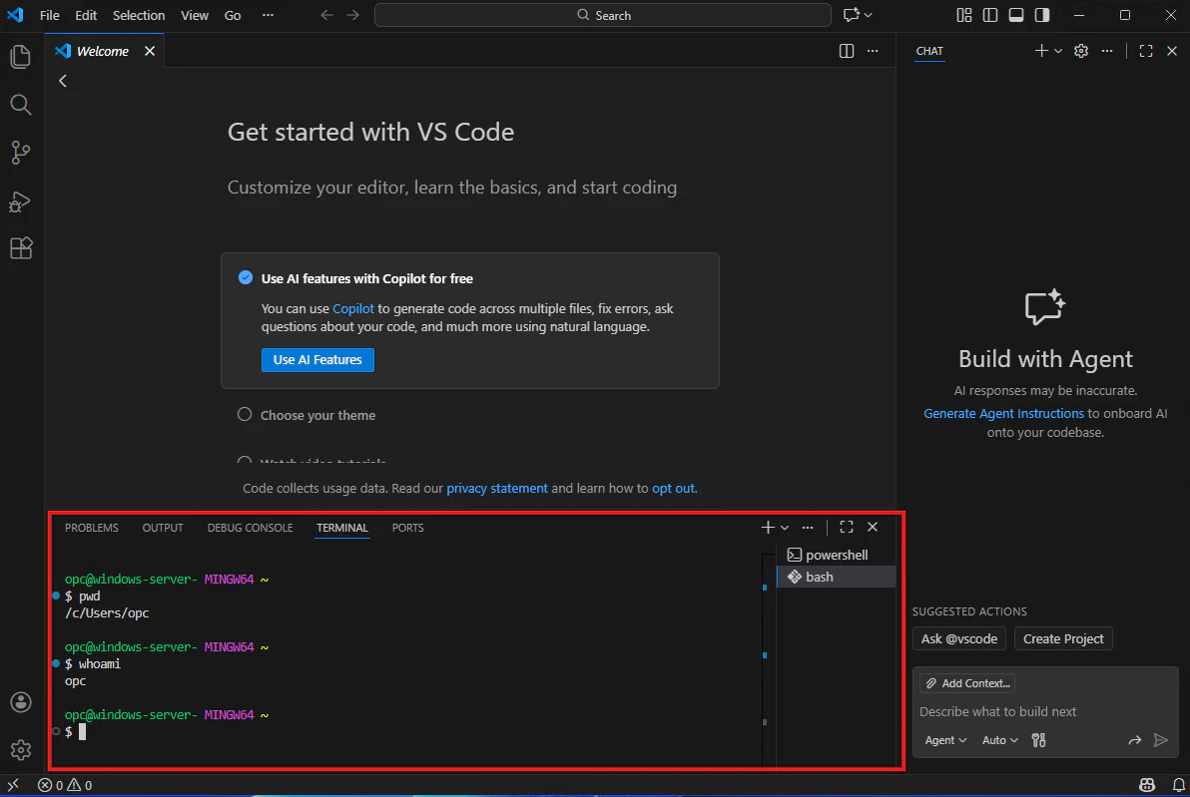Click the Ask @vscode suggested action
1190x797 pixels.
[959, 638]
